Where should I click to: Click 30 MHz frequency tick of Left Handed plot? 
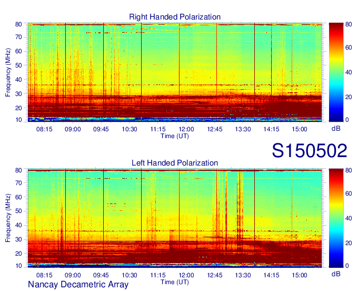coord(18,239)
